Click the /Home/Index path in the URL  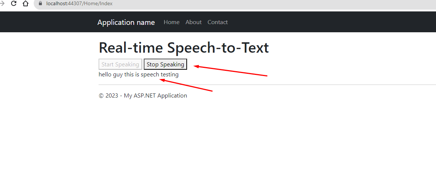click(97, 4)
